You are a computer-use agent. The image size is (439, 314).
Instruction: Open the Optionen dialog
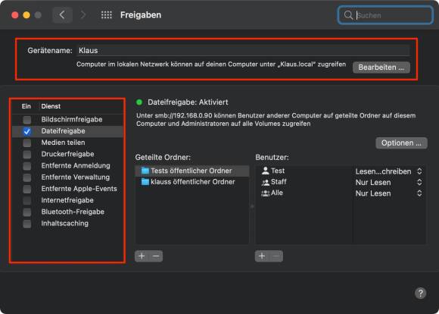[401, 143]
